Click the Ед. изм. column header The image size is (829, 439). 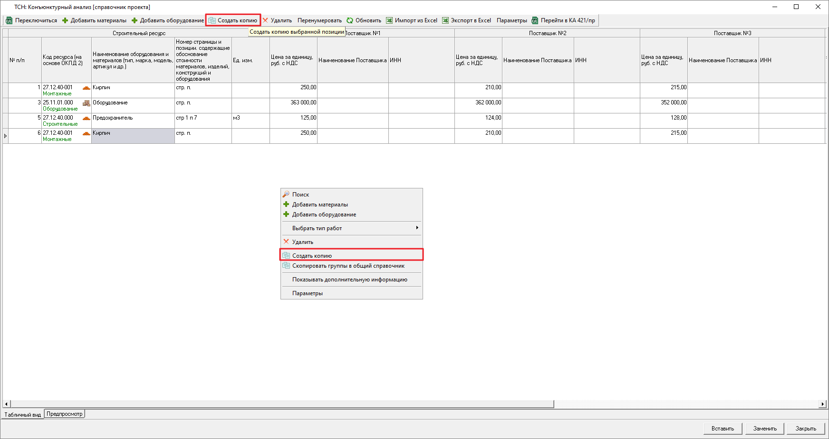coord(251,60)
